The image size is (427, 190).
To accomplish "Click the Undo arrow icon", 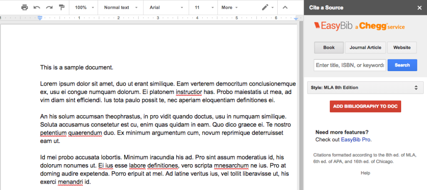I will pyautogui.click(x=37, y=7).
